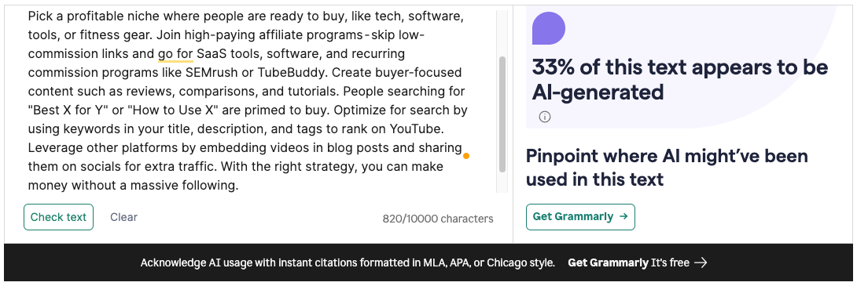Click the scrollbar track below the thumb
Screen dimensions: 857x286
pos(502,183)
